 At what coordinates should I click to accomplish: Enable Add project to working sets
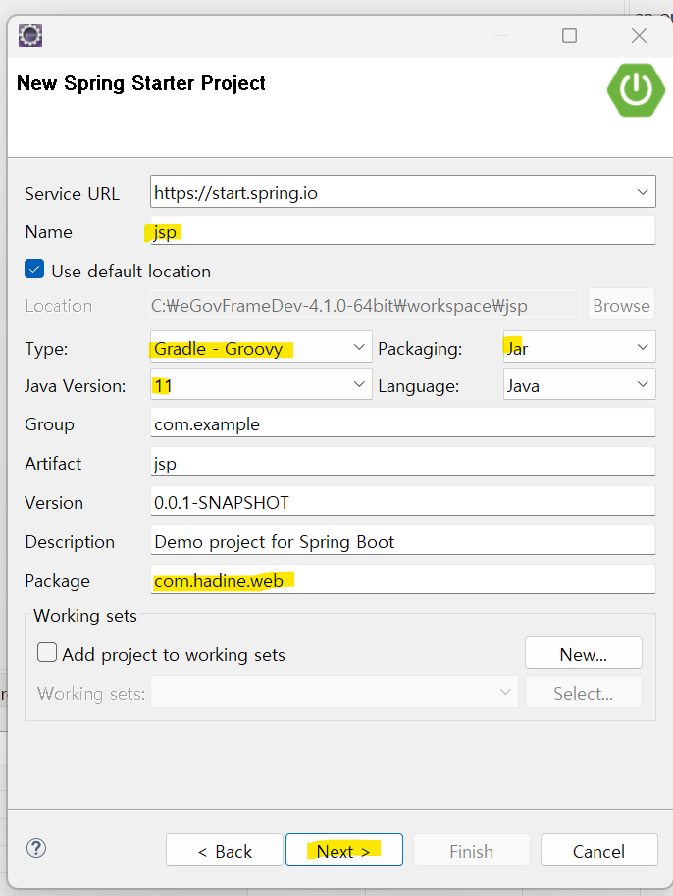coord(47,652)
